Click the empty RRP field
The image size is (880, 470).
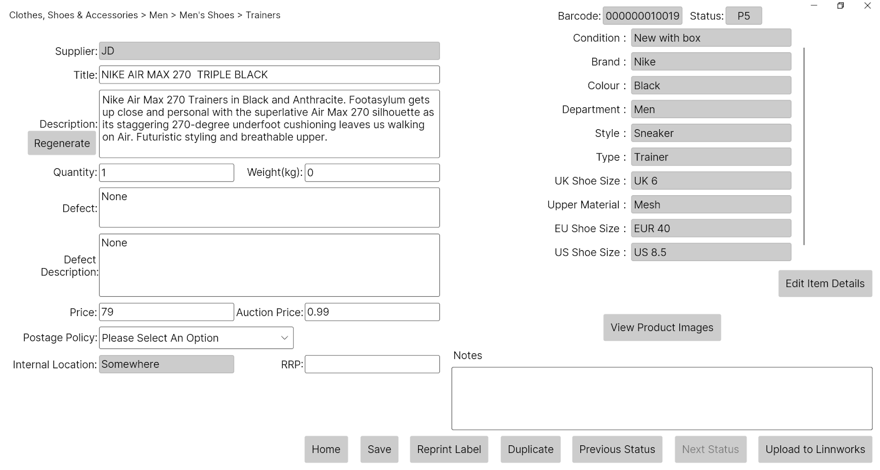tap(372, 364)
